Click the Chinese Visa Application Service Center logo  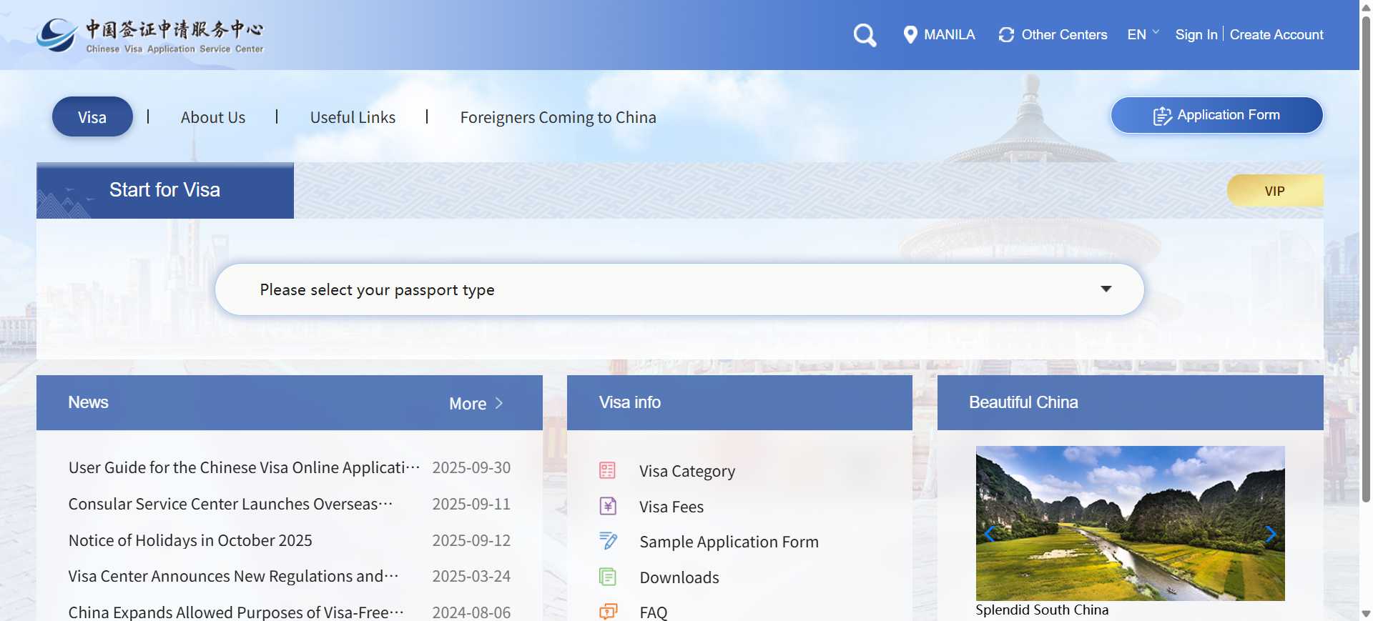click(x=150, y=36)
